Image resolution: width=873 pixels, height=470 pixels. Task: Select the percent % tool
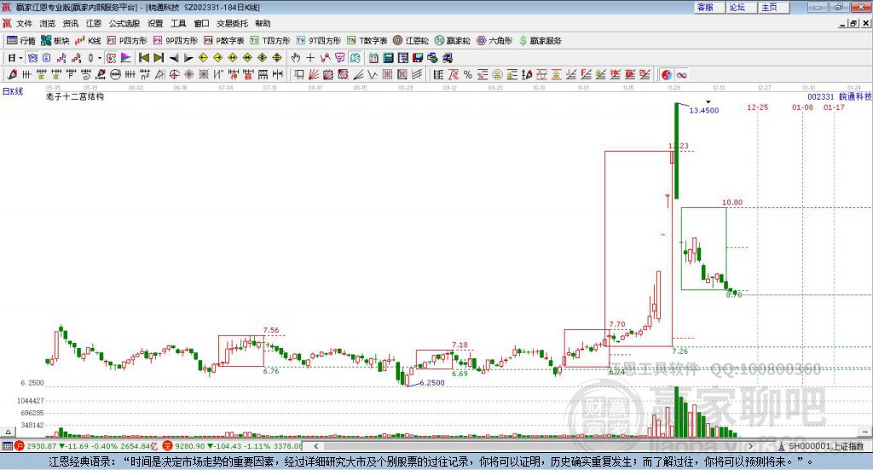point(468,74)
